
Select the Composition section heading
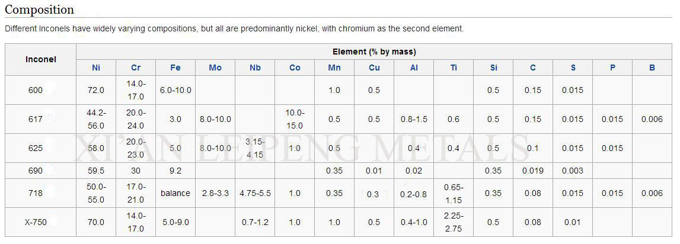tap(40, 9)
